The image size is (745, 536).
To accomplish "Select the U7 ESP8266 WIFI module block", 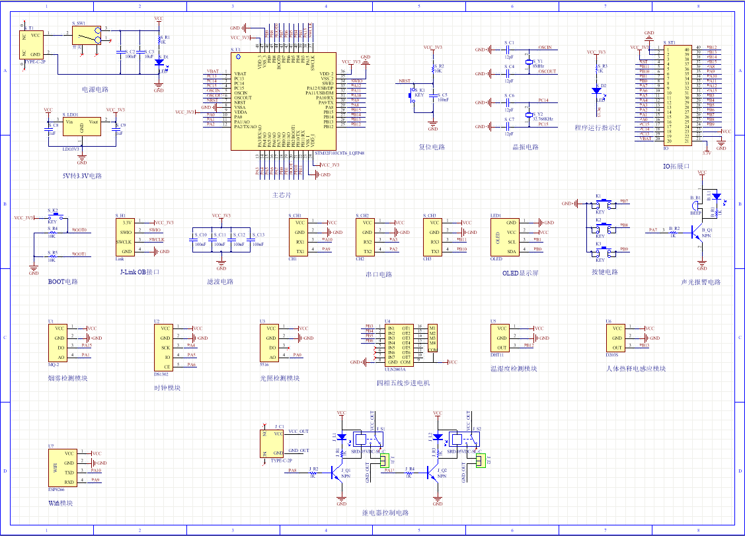I will pos(62,467).
